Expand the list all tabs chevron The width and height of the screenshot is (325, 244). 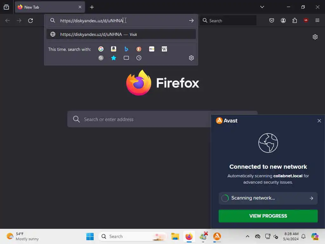(x=262, y=7)
